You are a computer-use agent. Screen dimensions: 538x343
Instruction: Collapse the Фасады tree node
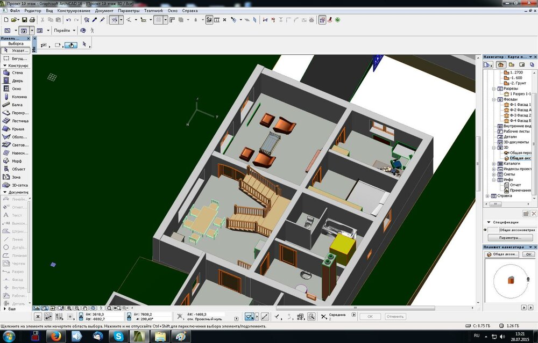[493, 99]
